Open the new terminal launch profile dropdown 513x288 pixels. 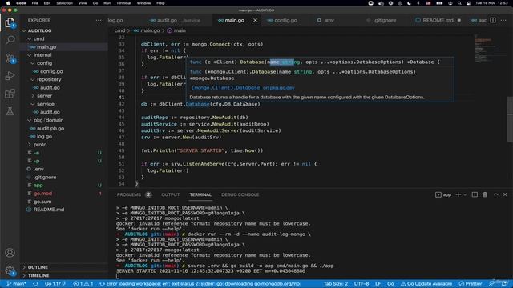tap(465, 194)
